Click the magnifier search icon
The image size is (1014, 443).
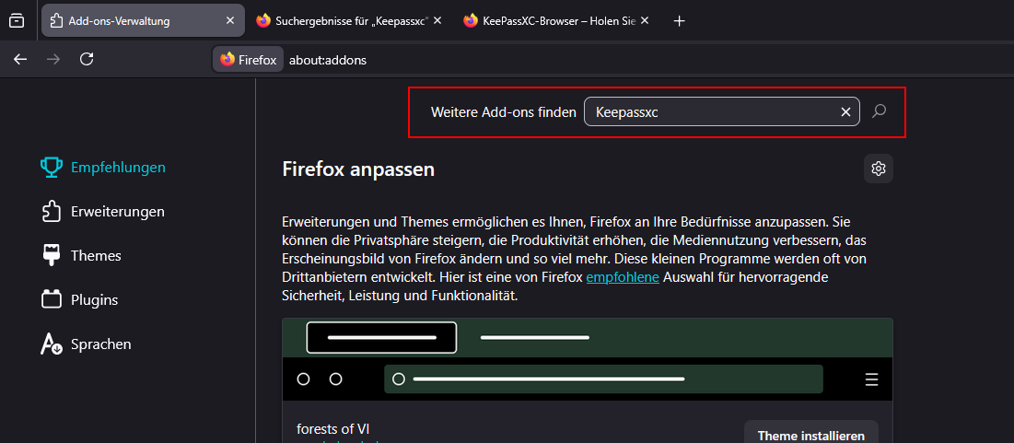click(879, 111)
